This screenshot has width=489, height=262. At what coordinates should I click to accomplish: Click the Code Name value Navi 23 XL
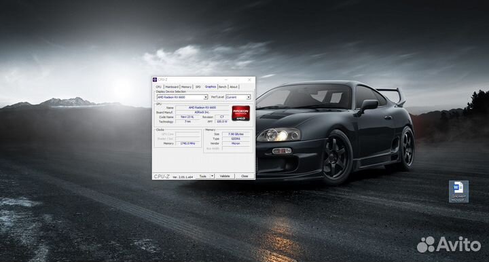point(187,117)
